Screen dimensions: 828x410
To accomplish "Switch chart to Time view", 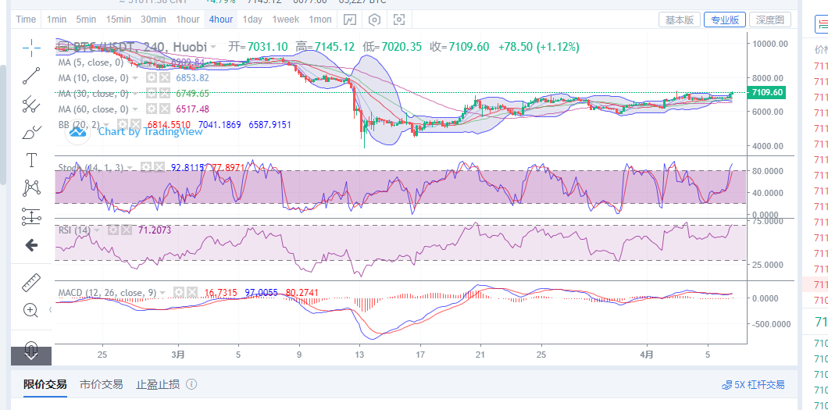I will 26,20.
